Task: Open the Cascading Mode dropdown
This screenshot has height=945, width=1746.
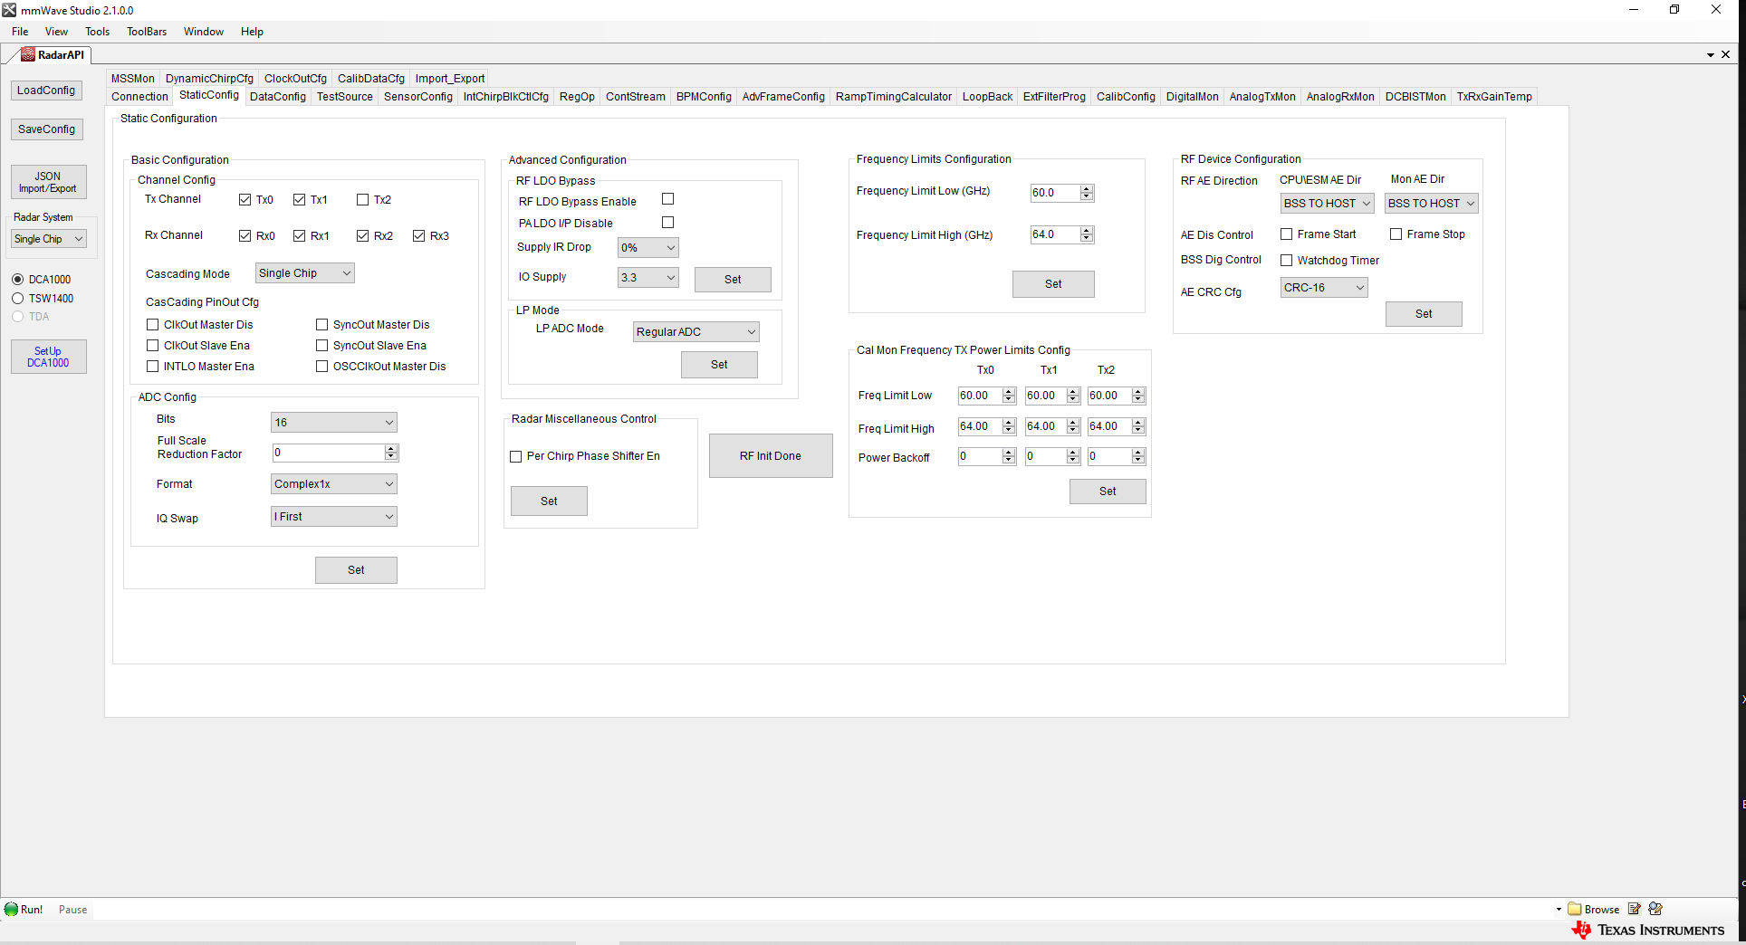Action: (304, 273)
